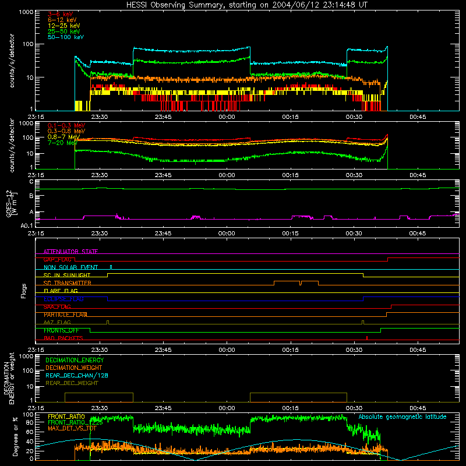Select the cyan 50-100 keV legend label

(x=66, y=37)
